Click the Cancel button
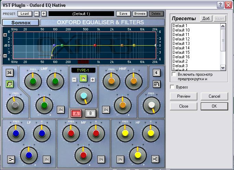The width and height of the screenshot is (234, 170). point(214,96)
